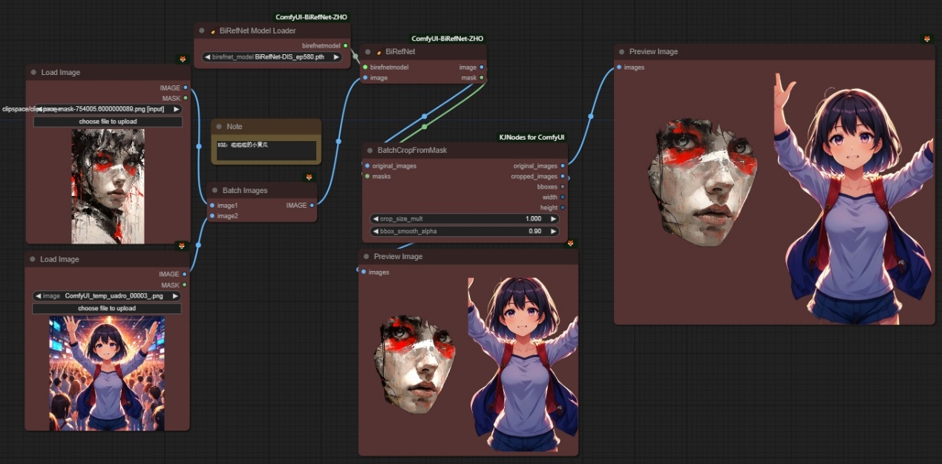942x464 pixels.
Task: Open the ComfyUI_temp_uadro image file selector
Action: tap(107, 295)
